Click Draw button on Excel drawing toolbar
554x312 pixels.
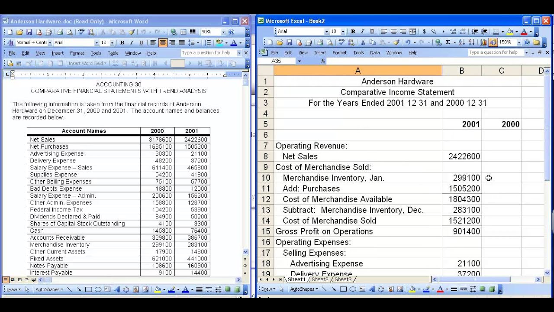click(267, 289)
